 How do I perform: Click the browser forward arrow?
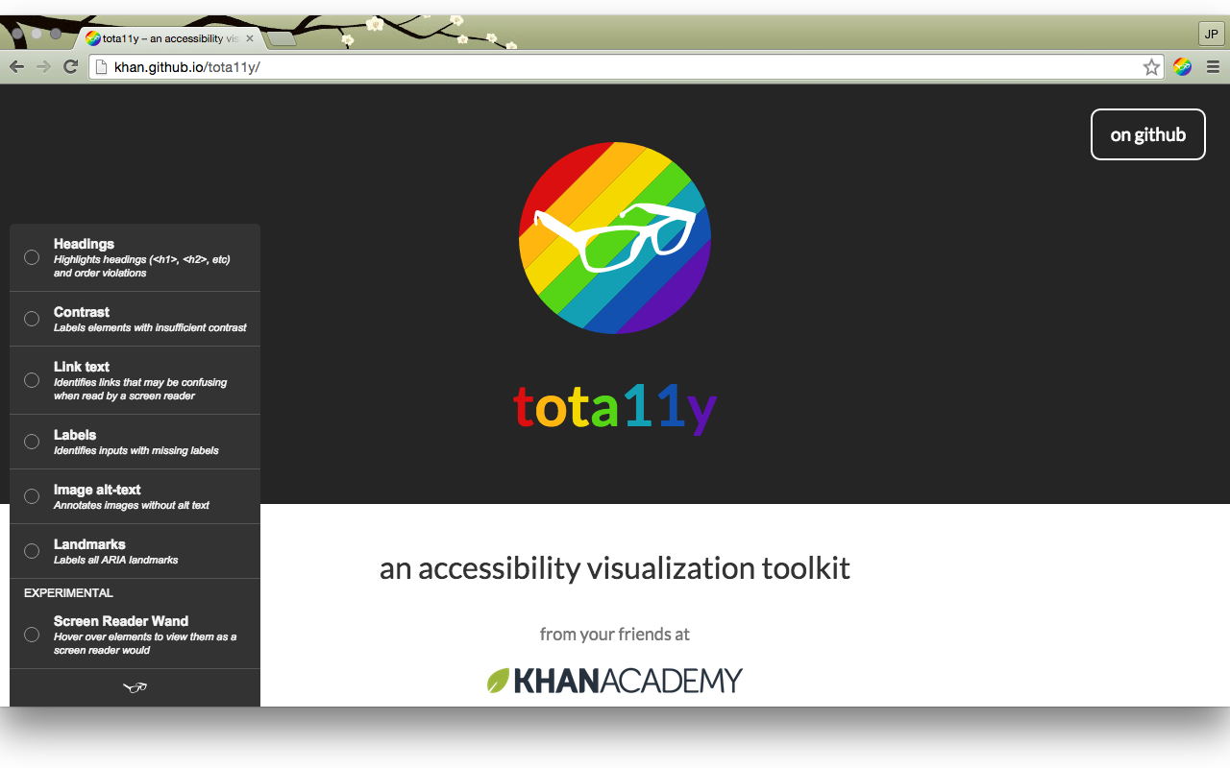point(43,66)
